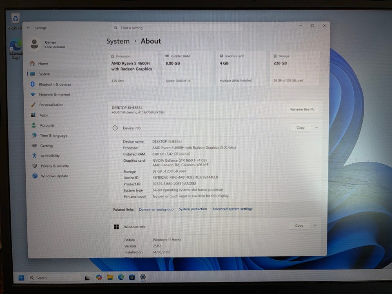Copy the Device info details
Viewport: 392px width, 294px height.
pos(300,127)
